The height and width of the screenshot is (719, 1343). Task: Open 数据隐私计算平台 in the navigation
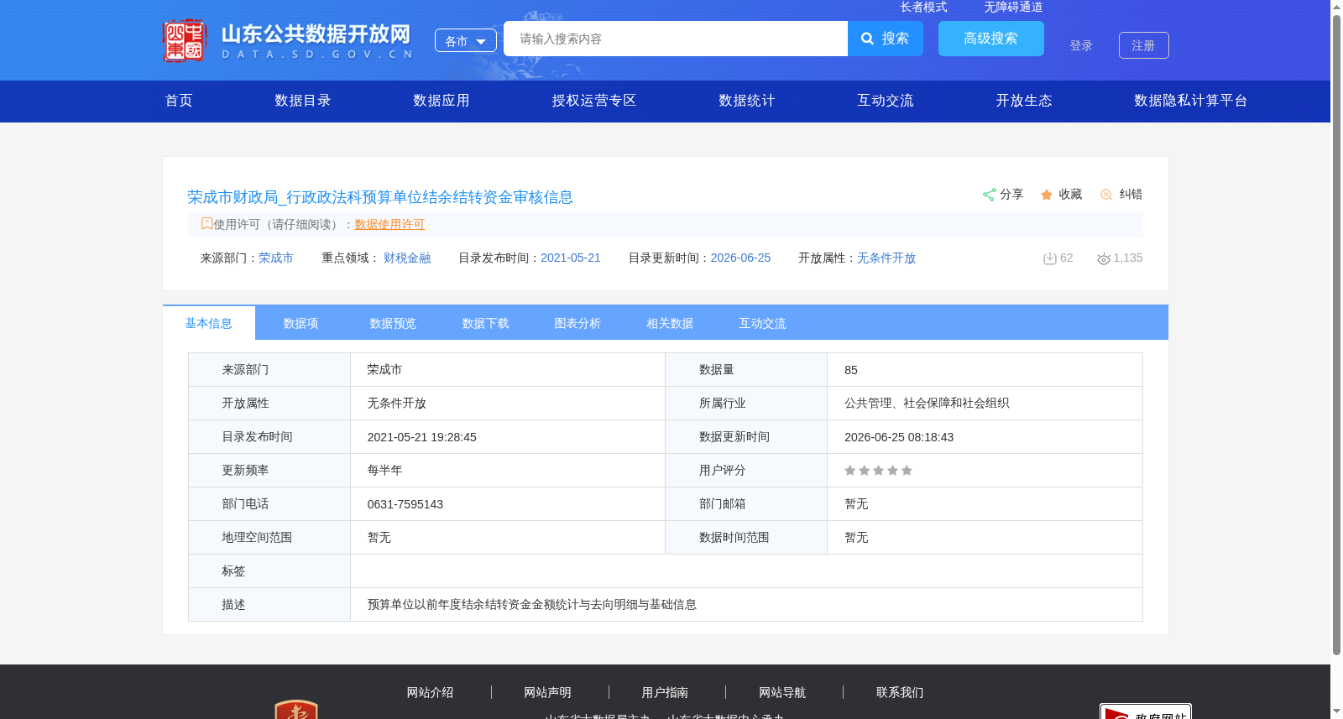1191,101
